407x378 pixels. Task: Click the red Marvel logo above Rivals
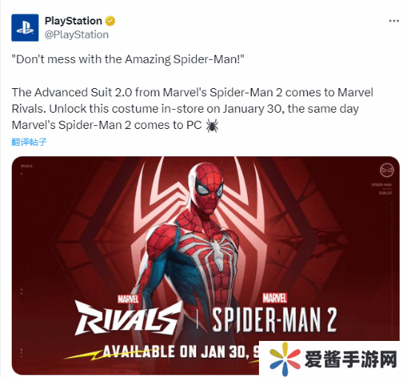click(x=128, y=299)
